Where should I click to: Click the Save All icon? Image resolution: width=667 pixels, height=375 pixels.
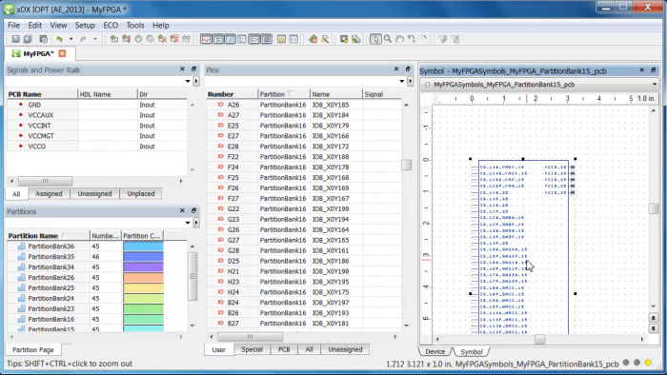pyautogui.click(x=28, y=39)
